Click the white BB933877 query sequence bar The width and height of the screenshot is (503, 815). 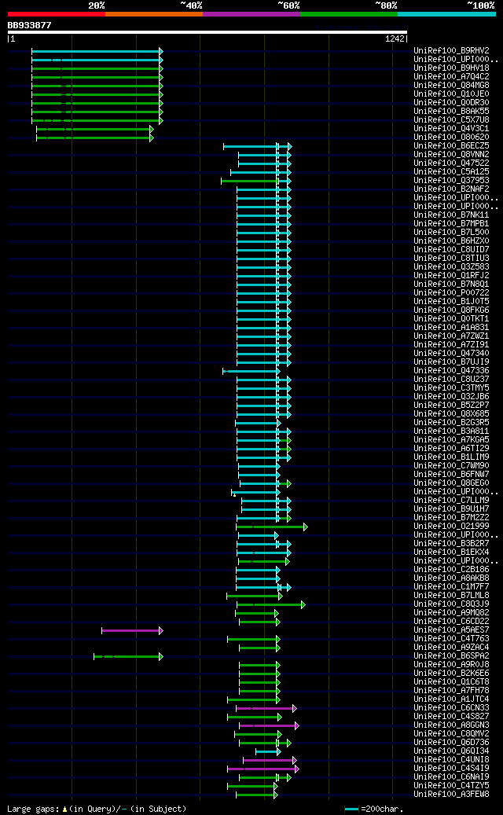207,31
